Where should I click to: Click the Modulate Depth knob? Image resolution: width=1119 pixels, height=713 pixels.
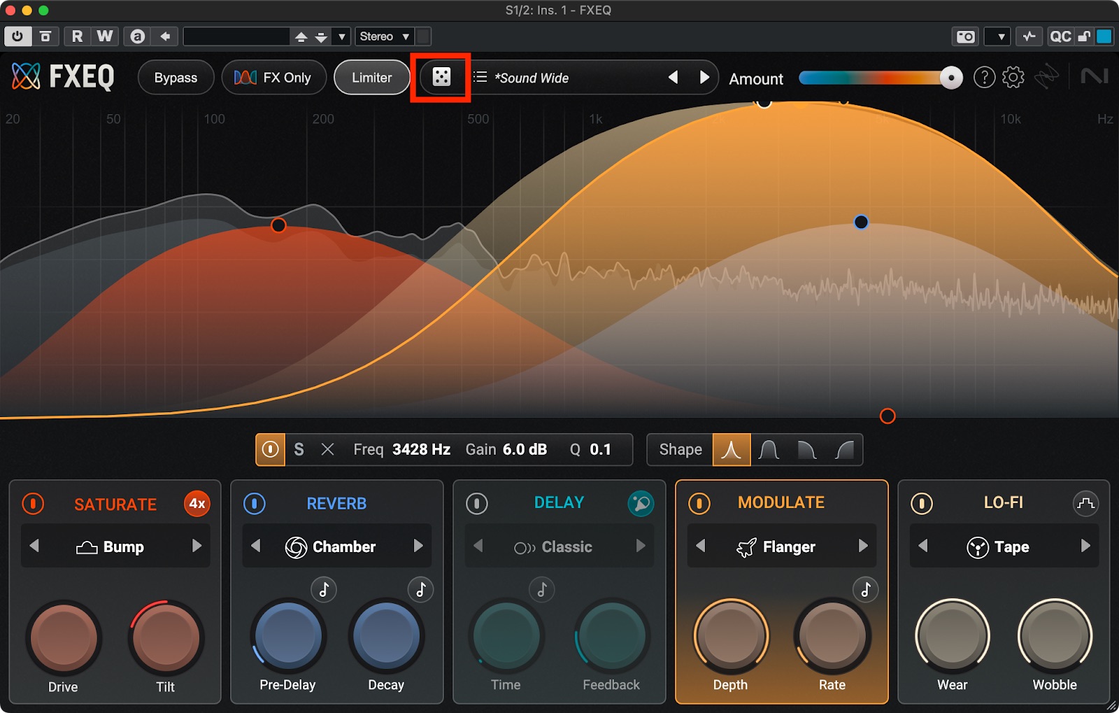[x=731, y=635]
